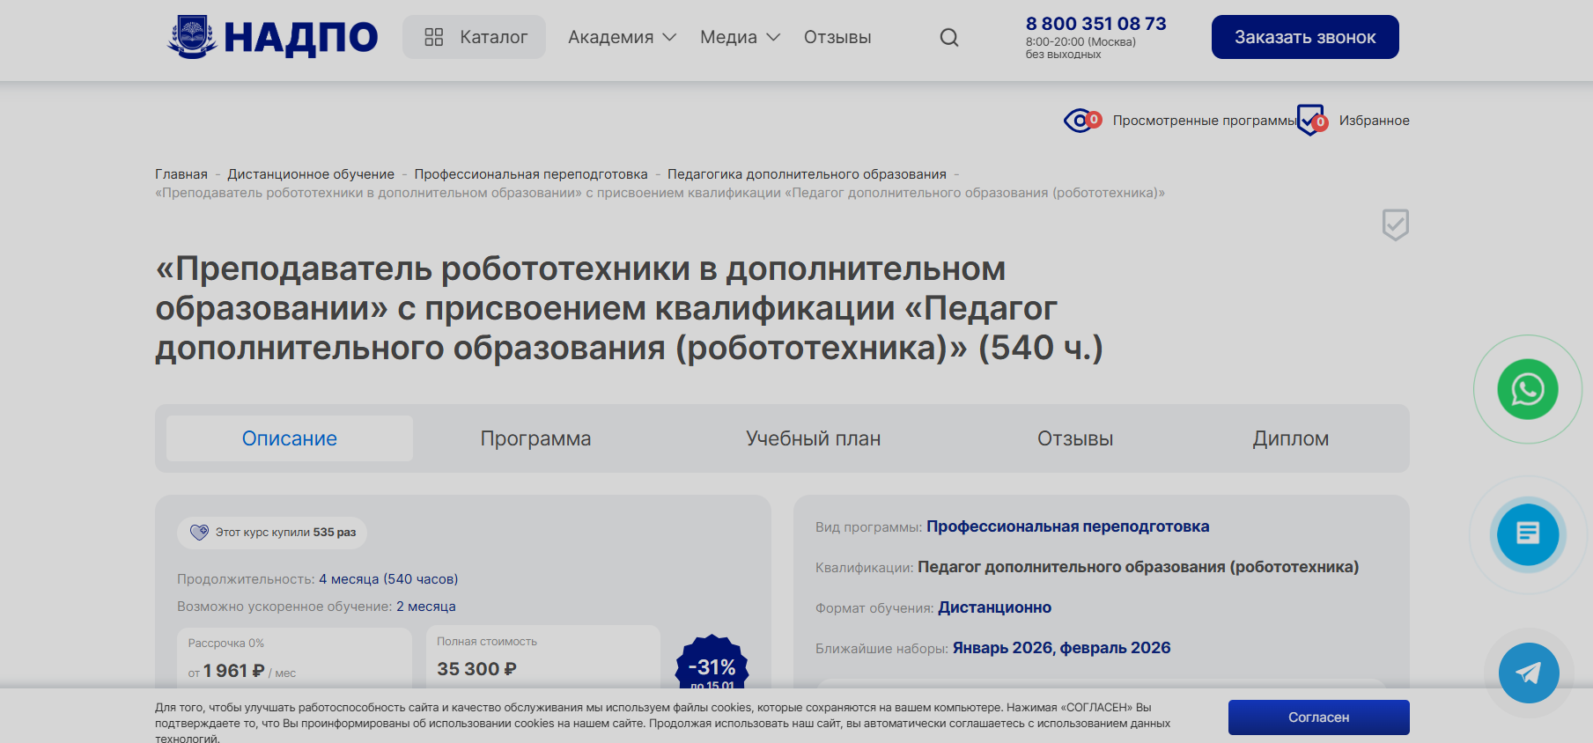Accept cookies with Согласен button

(1318, 717)
